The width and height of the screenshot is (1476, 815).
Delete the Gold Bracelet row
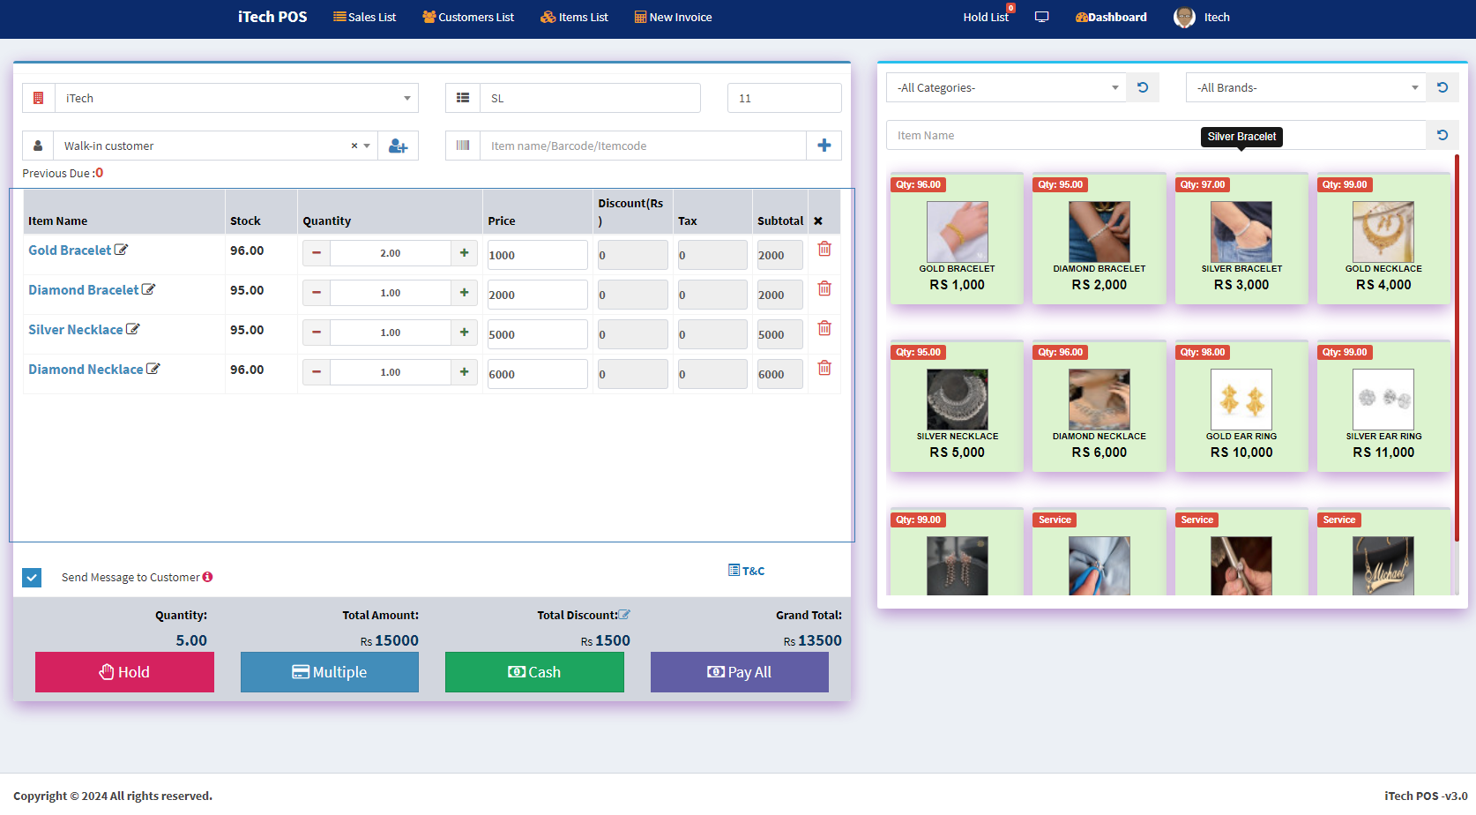(x=824, y=250)
